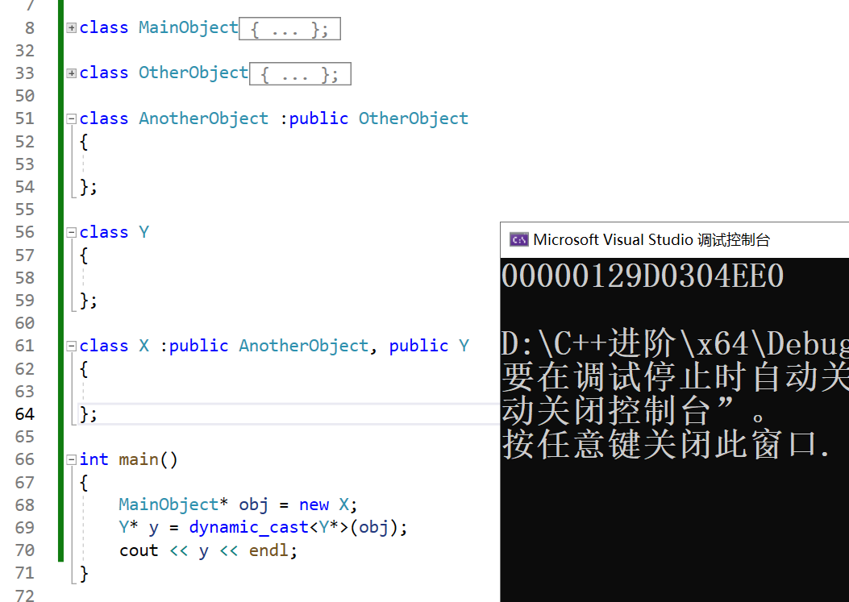Click line number 68 in gutter
Viewport: 849px width, 602px height.
pyautogui.click(x=25, y=505)
